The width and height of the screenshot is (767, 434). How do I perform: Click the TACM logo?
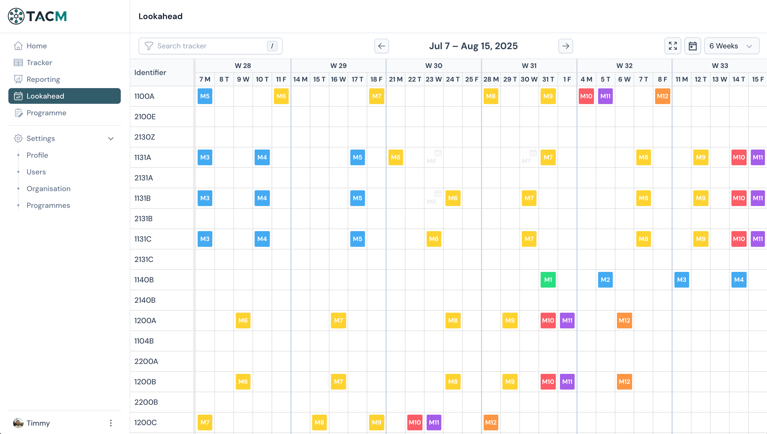[37, 16]
